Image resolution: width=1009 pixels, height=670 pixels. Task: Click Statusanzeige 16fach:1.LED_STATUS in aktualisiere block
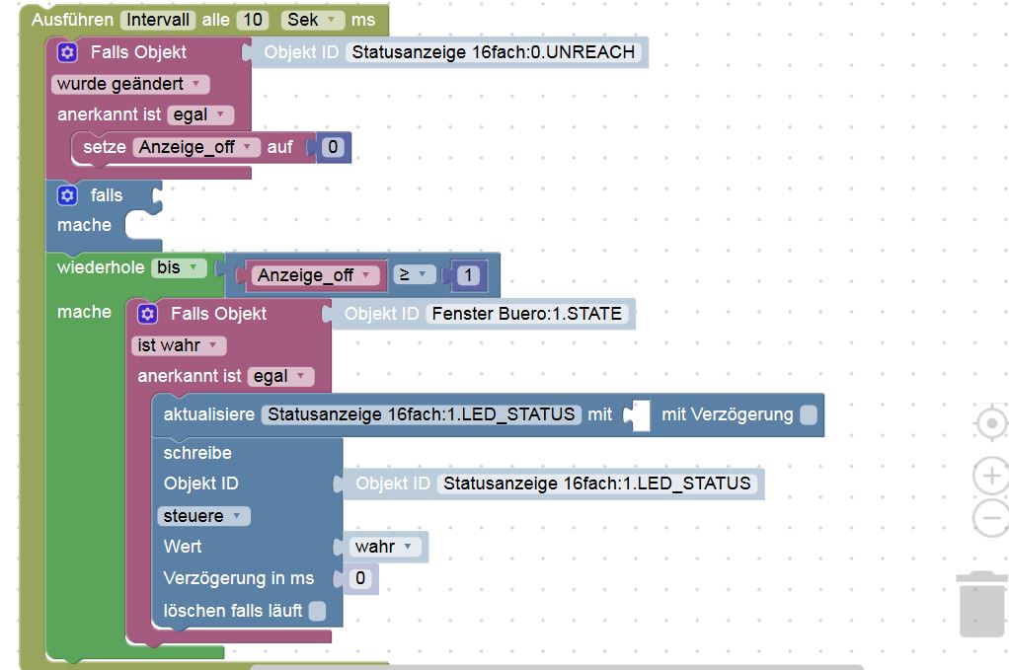422,414
